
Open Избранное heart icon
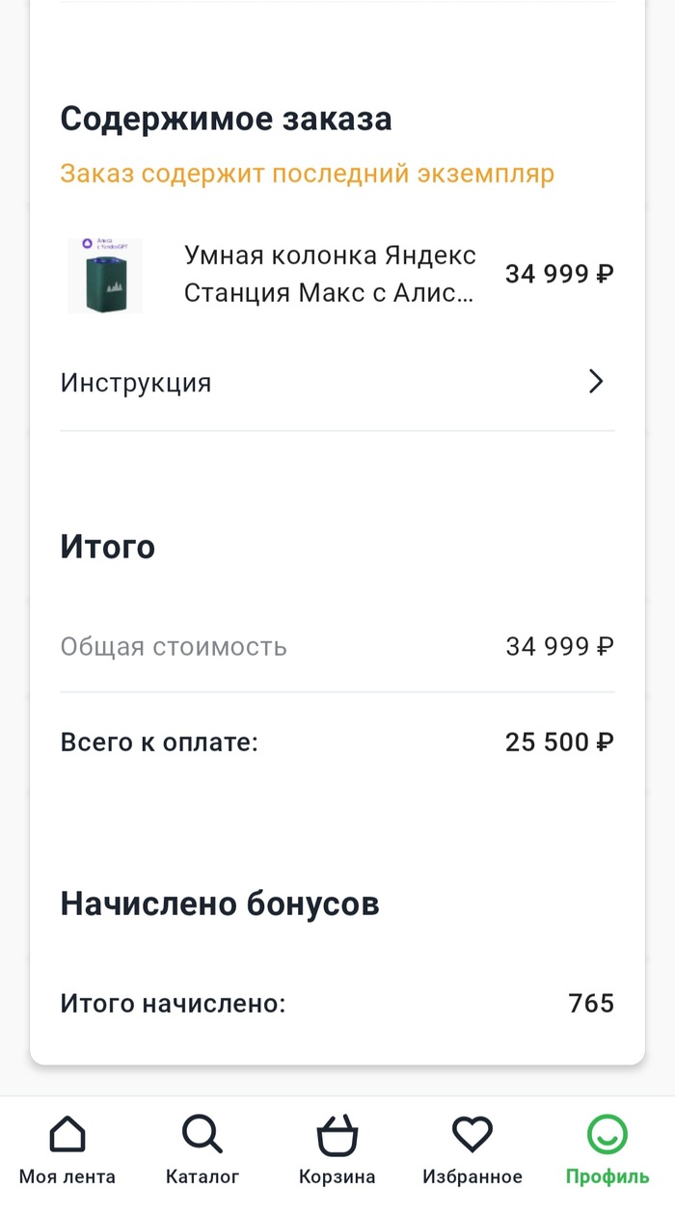(472, 1135)
